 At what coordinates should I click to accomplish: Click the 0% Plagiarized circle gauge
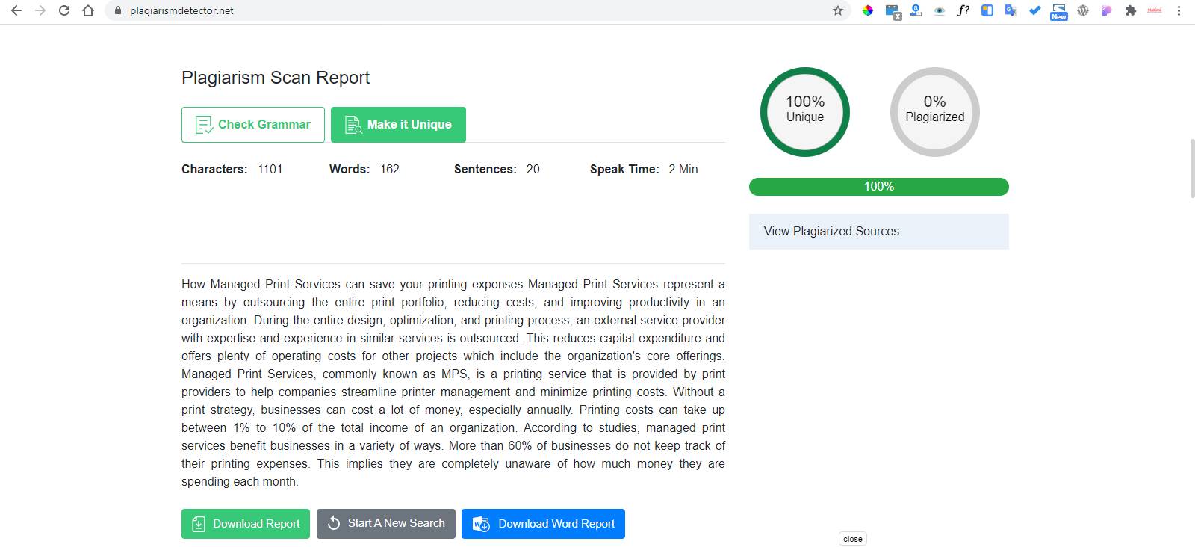coord(935,112)
